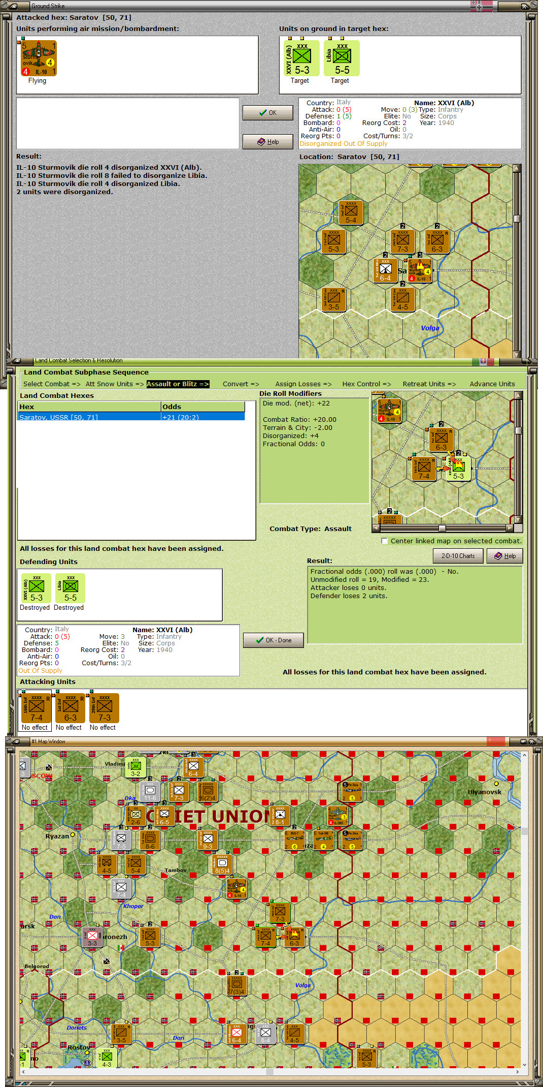Click the OK - Done button
The image size is (543, 1087).
[x=274, y=640]
